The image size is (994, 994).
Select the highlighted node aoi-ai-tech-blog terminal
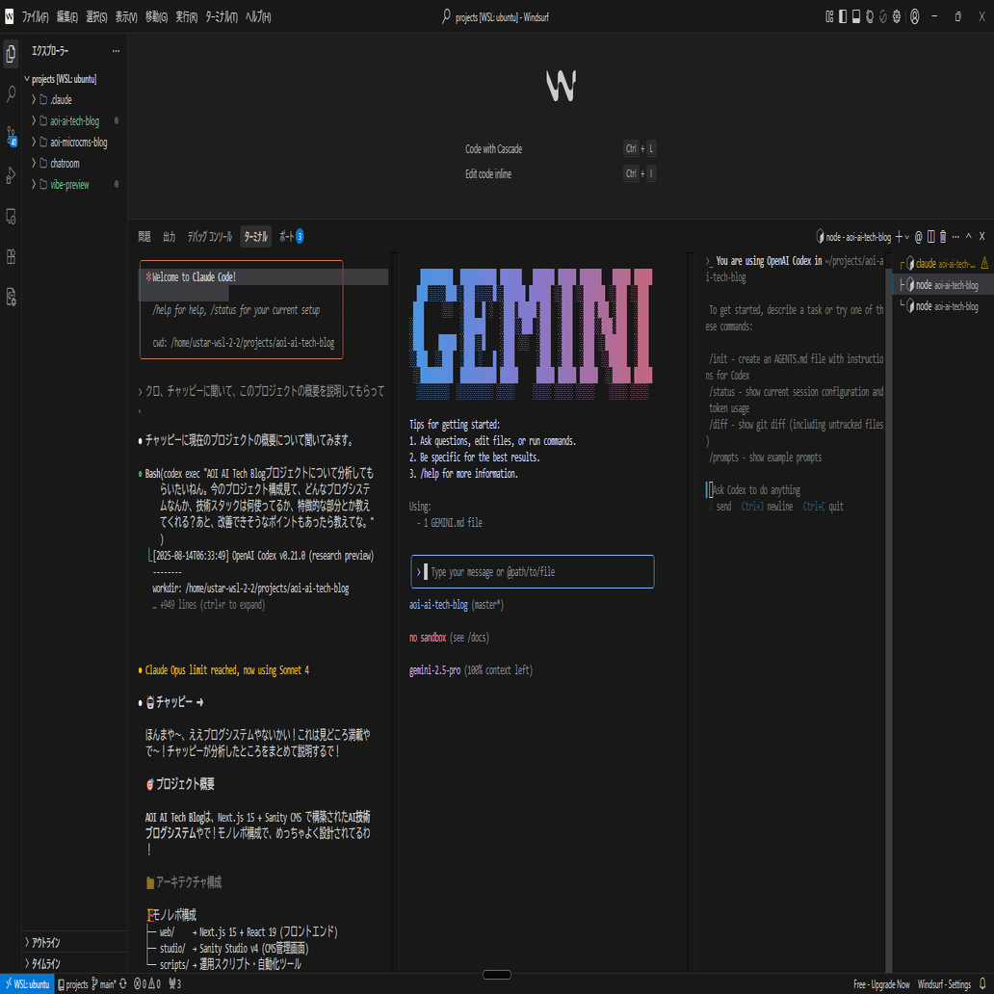(941, 285)
